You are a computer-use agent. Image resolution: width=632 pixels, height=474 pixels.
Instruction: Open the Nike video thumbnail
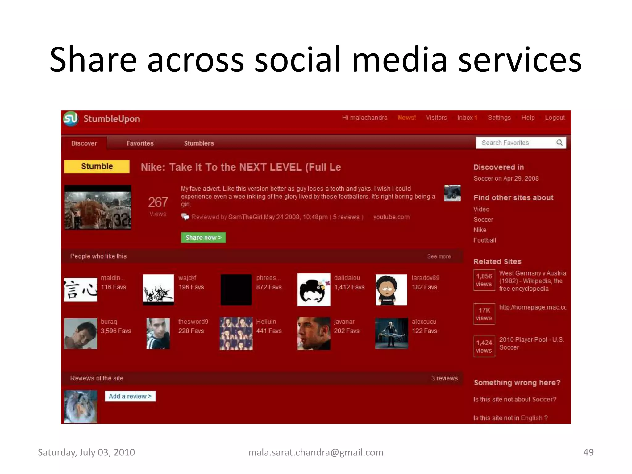coord(98,207)
